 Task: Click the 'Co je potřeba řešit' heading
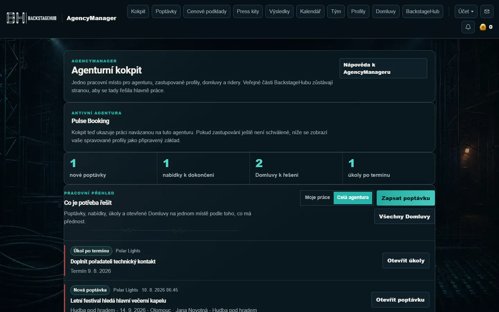click(88, 203)
